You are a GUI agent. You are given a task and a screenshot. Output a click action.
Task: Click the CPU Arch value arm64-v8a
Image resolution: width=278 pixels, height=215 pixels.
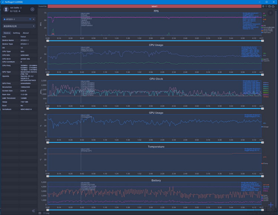25,59
